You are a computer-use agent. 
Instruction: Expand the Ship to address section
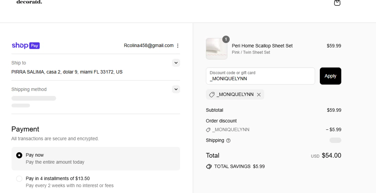tap(176, 63)
